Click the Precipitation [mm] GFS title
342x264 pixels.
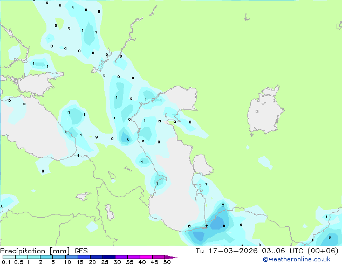click(44, 251)
